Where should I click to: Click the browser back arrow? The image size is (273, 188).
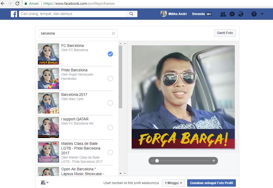click(x=3, y=3)
